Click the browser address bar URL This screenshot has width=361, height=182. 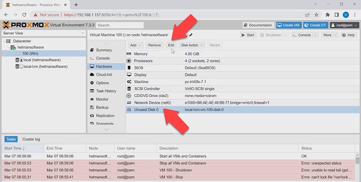[x=112, y=15]
